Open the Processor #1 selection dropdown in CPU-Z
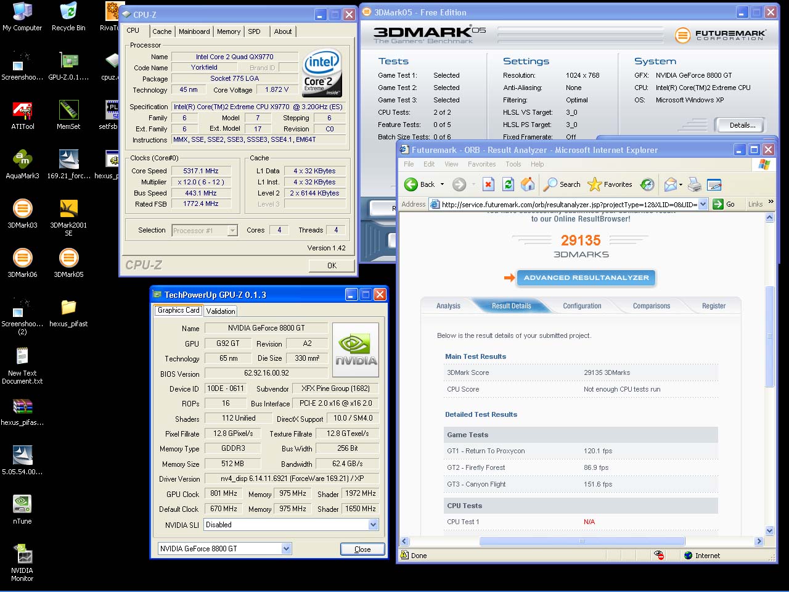Image resolution: width=789 pixels, height=592 pixels. [x=232, y=230]
